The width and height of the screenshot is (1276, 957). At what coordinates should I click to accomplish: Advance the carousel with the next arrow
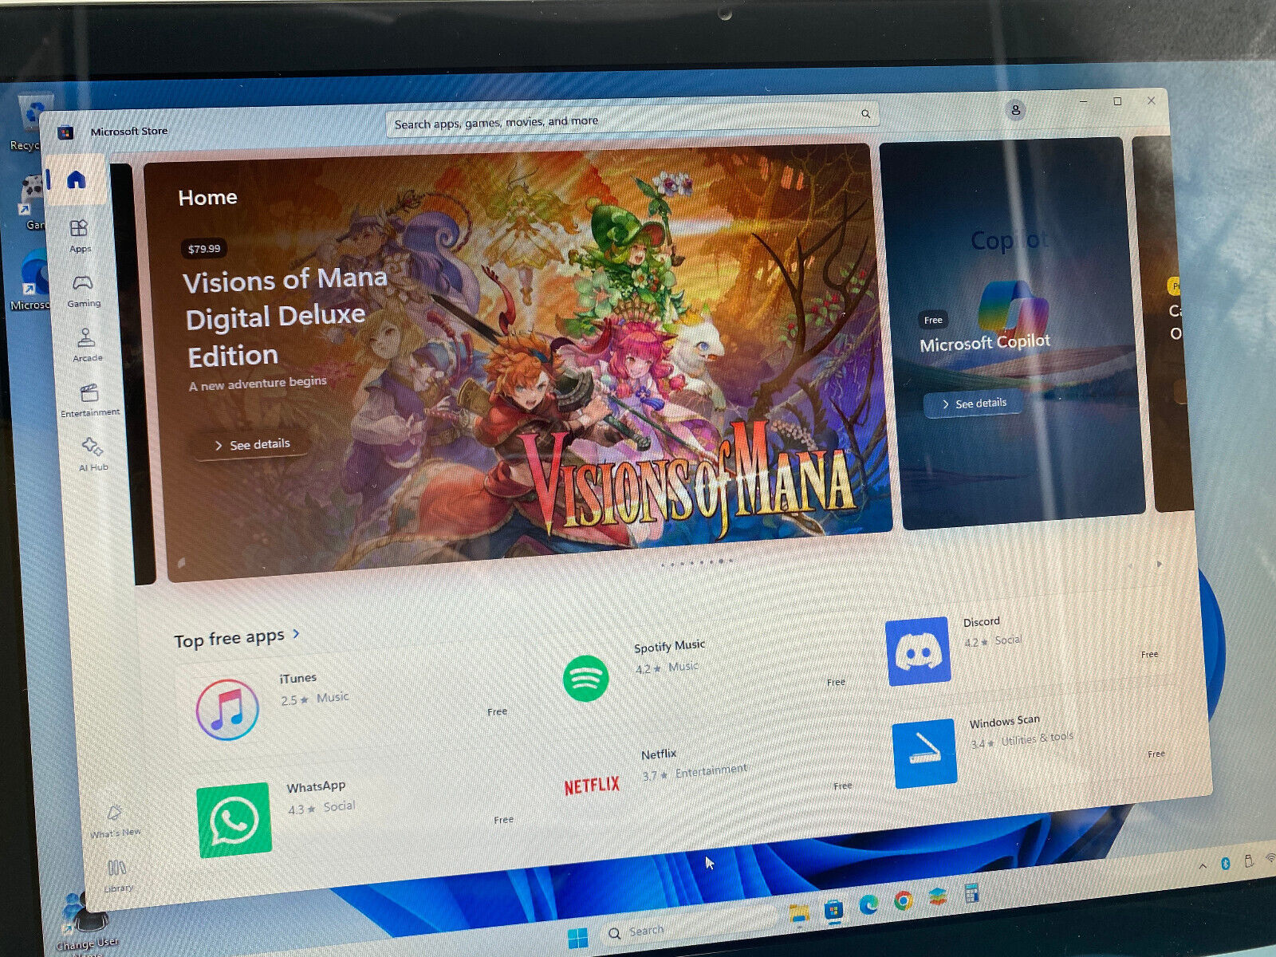tap(1160, 564)
